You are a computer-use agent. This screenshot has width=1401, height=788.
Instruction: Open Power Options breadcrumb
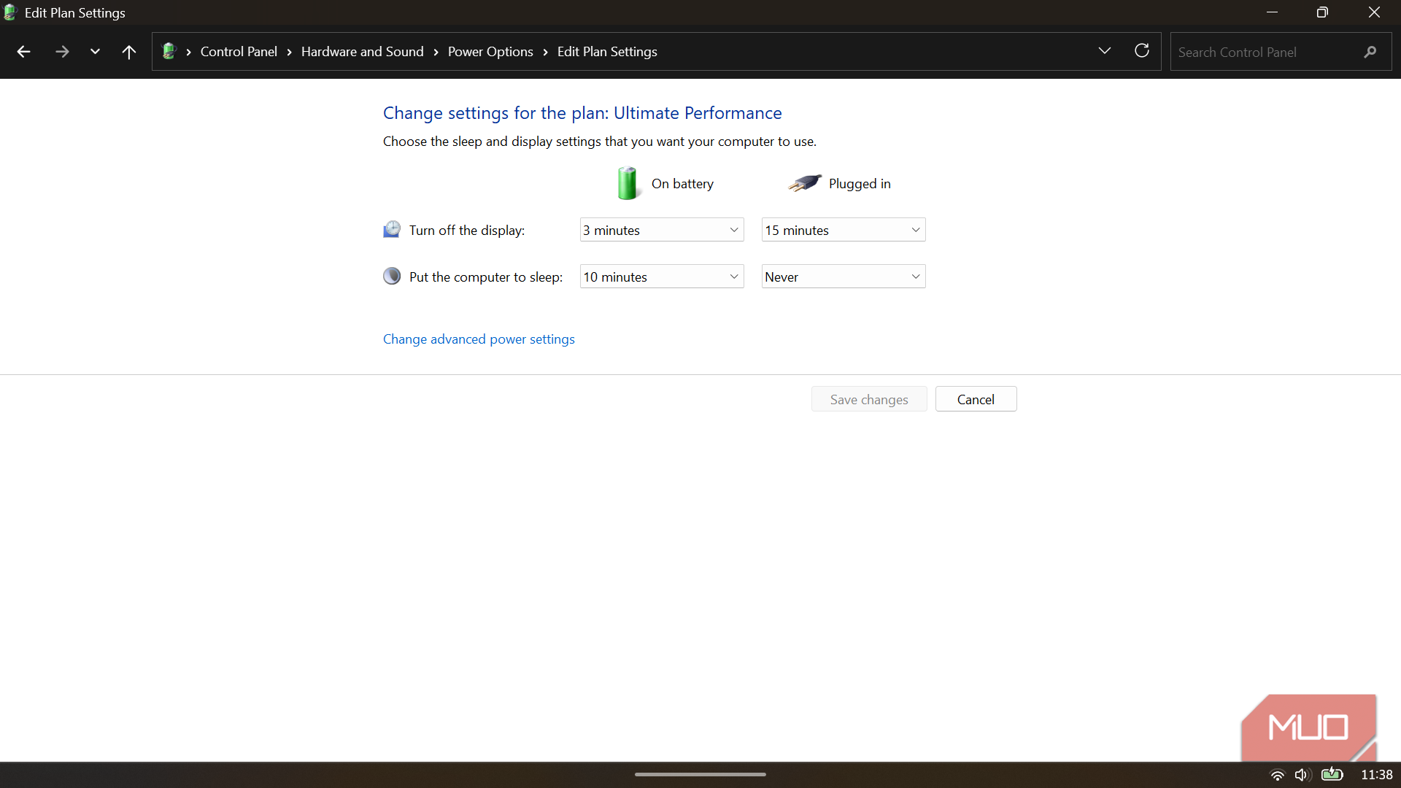490,52
